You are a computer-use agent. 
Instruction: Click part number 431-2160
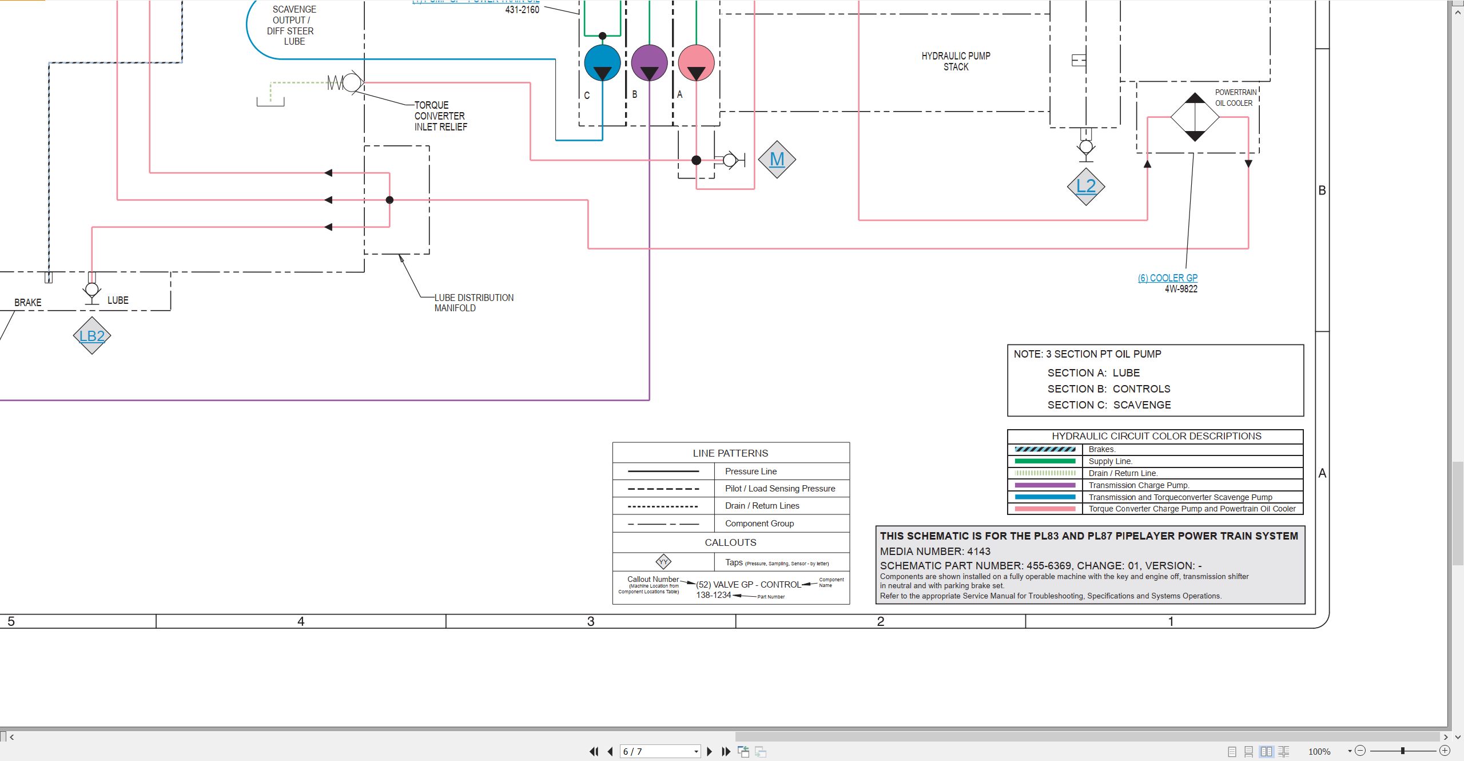click(x=522, y=10)
